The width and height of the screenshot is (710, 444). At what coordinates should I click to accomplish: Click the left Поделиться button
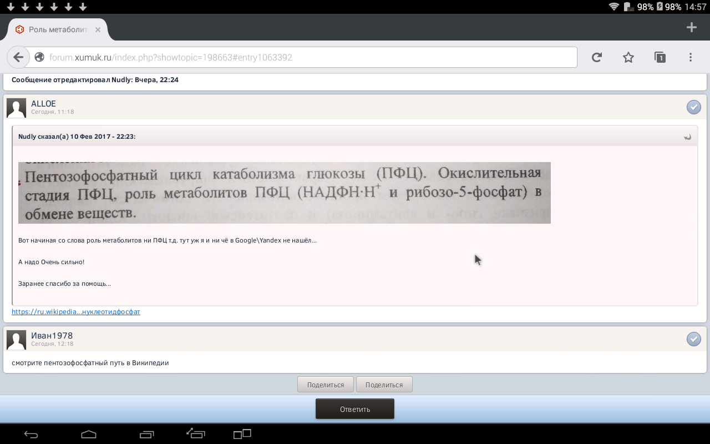[x=326, y=385]
